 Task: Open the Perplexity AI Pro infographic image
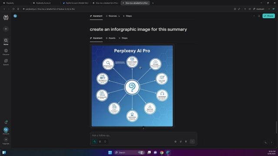132,86
